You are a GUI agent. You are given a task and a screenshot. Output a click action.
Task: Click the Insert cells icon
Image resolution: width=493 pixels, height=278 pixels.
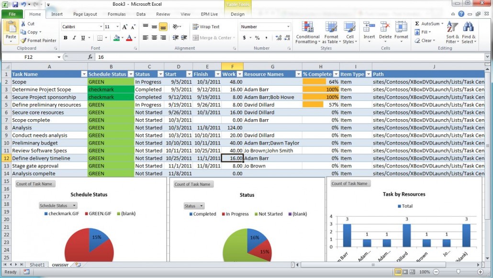pos(369,27)
